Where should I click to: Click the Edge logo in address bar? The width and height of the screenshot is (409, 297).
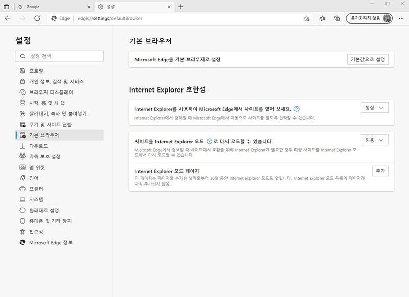click(54, 18)
